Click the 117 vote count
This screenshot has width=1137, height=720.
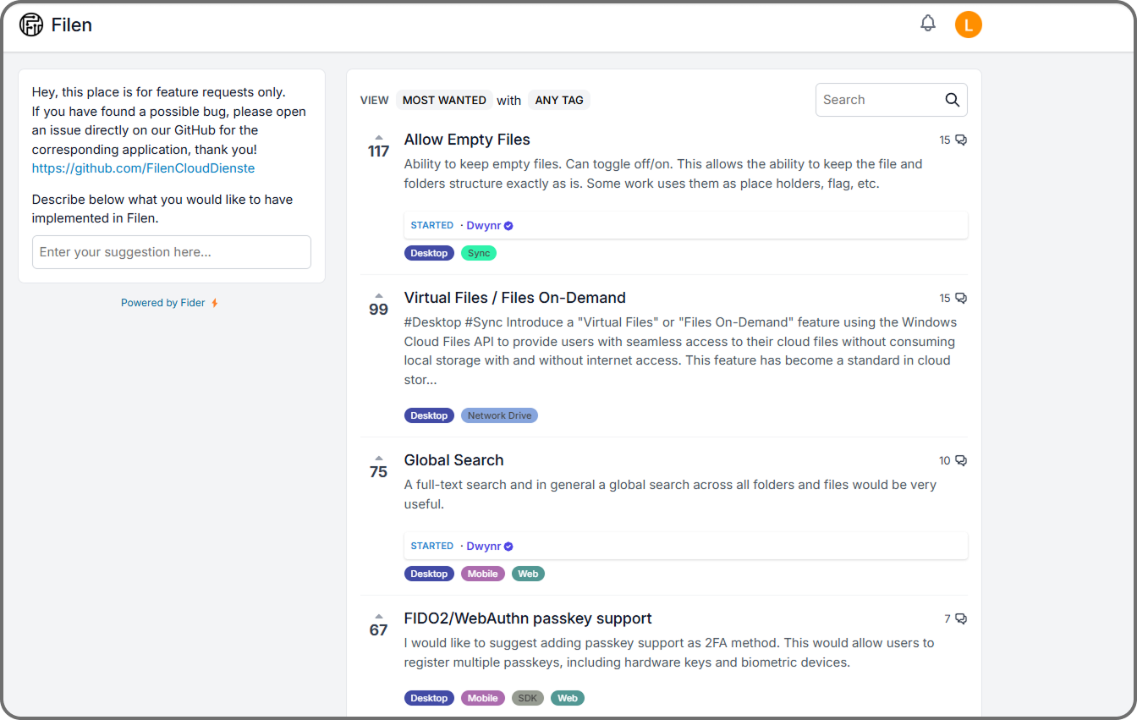pyautogui.click(x=379, y=151)
